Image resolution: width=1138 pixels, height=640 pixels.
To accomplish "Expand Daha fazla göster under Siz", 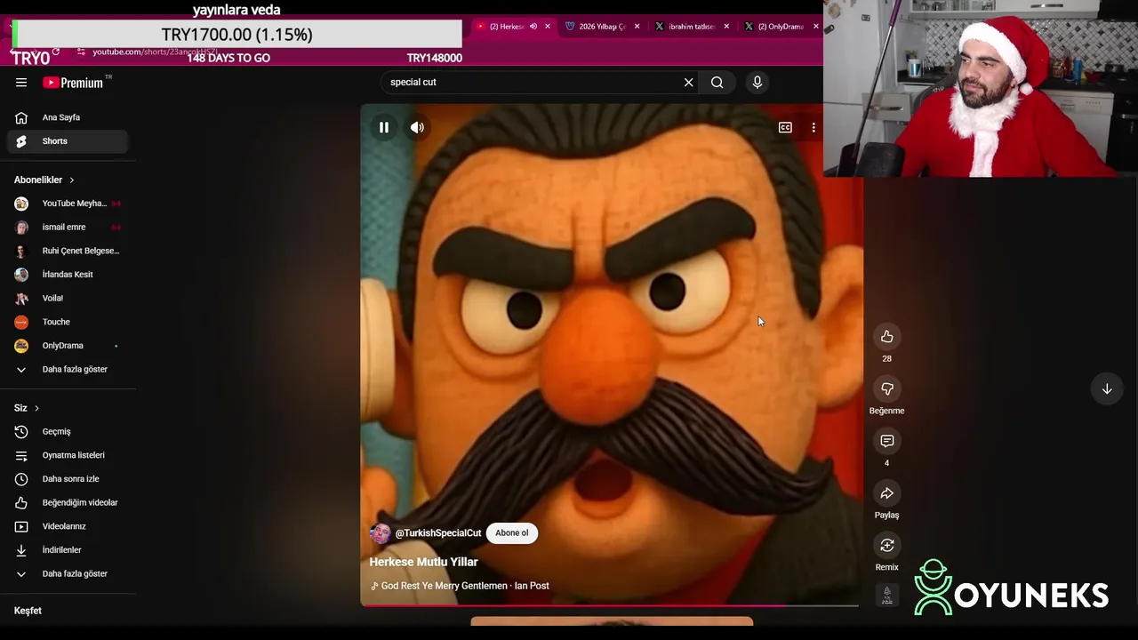I will [68, 574].
